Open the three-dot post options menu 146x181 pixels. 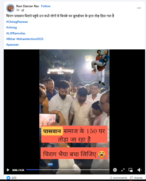pos(139,8)
